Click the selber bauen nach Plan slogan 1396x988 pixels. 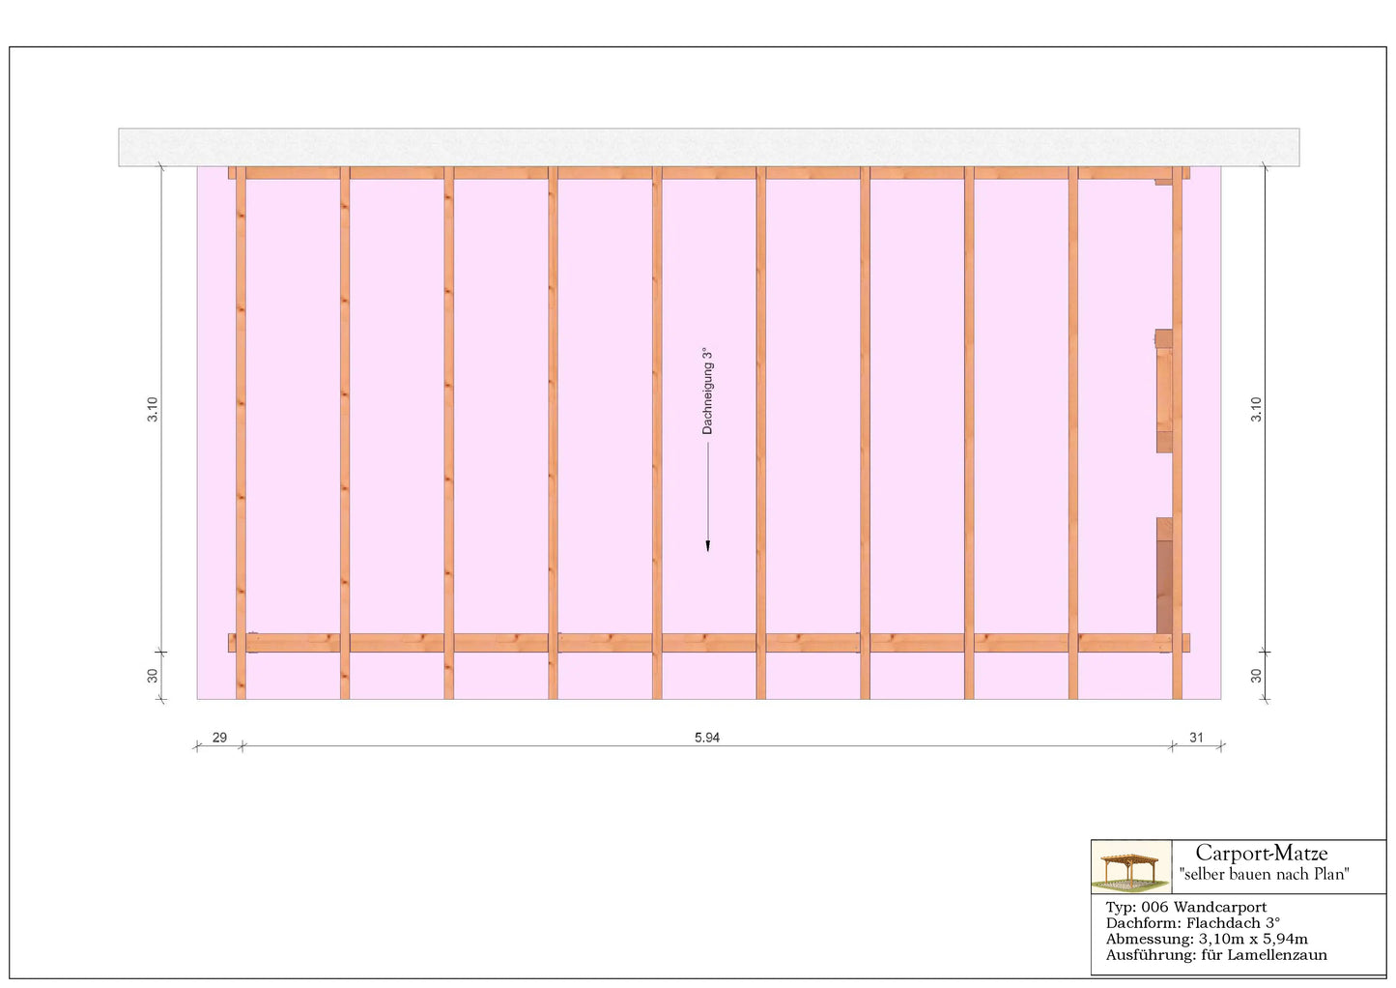[1265, 873]
